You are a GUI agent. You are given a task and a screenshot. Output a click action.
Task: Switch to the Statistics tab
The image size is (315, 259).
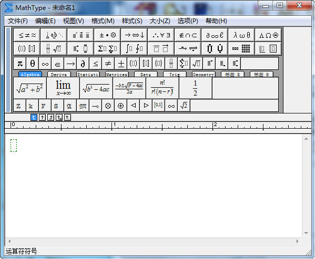coord(88,74)
